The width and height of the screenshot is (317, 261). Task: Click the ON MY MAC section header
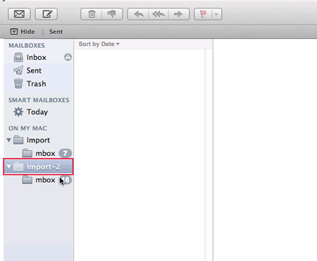(27, 128)
